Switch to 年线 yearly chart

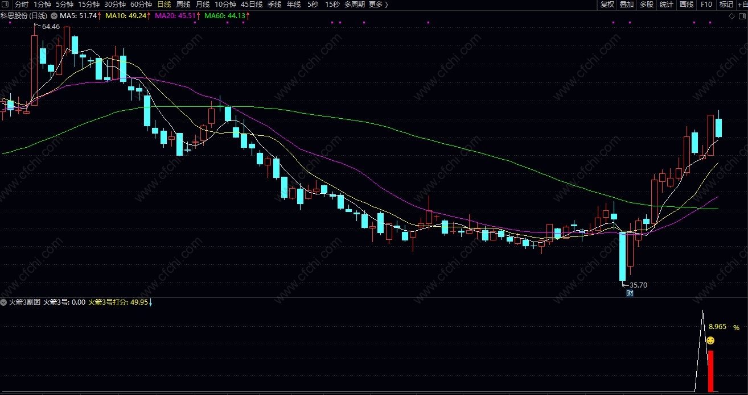294,5
